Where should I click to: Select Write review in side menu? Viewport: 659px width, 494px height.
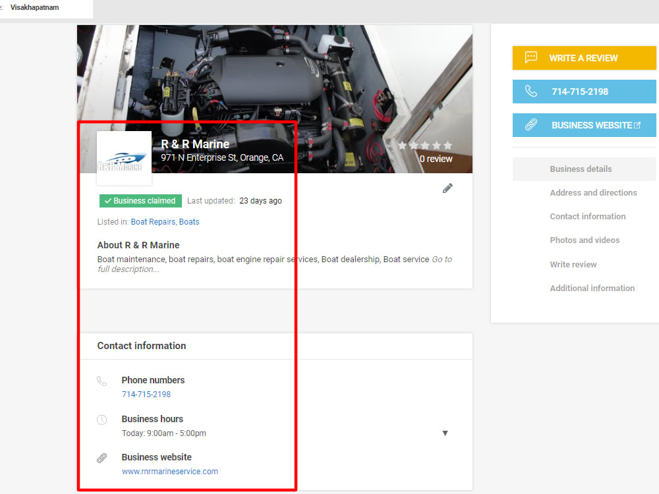point(573,265)
